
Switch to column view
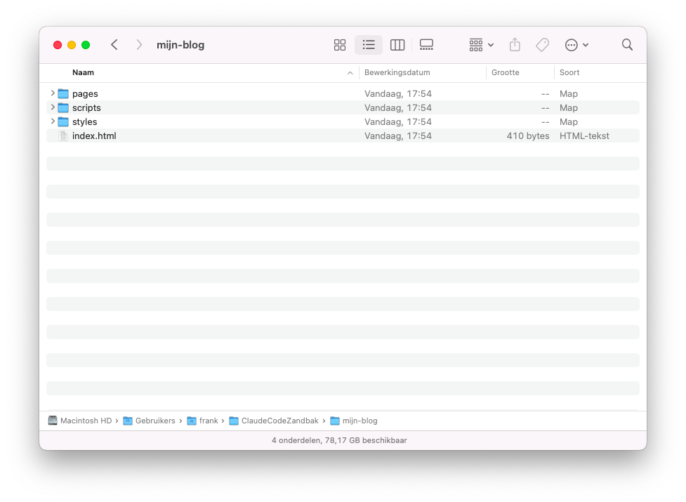tap(397, 44)
